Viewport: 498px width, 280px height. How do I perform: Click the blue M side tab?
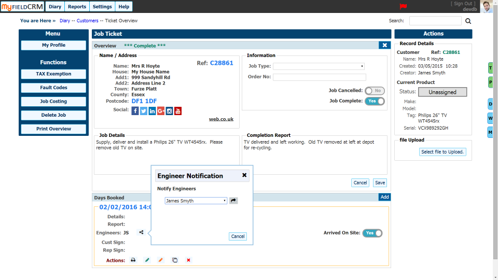pos(490,132)
